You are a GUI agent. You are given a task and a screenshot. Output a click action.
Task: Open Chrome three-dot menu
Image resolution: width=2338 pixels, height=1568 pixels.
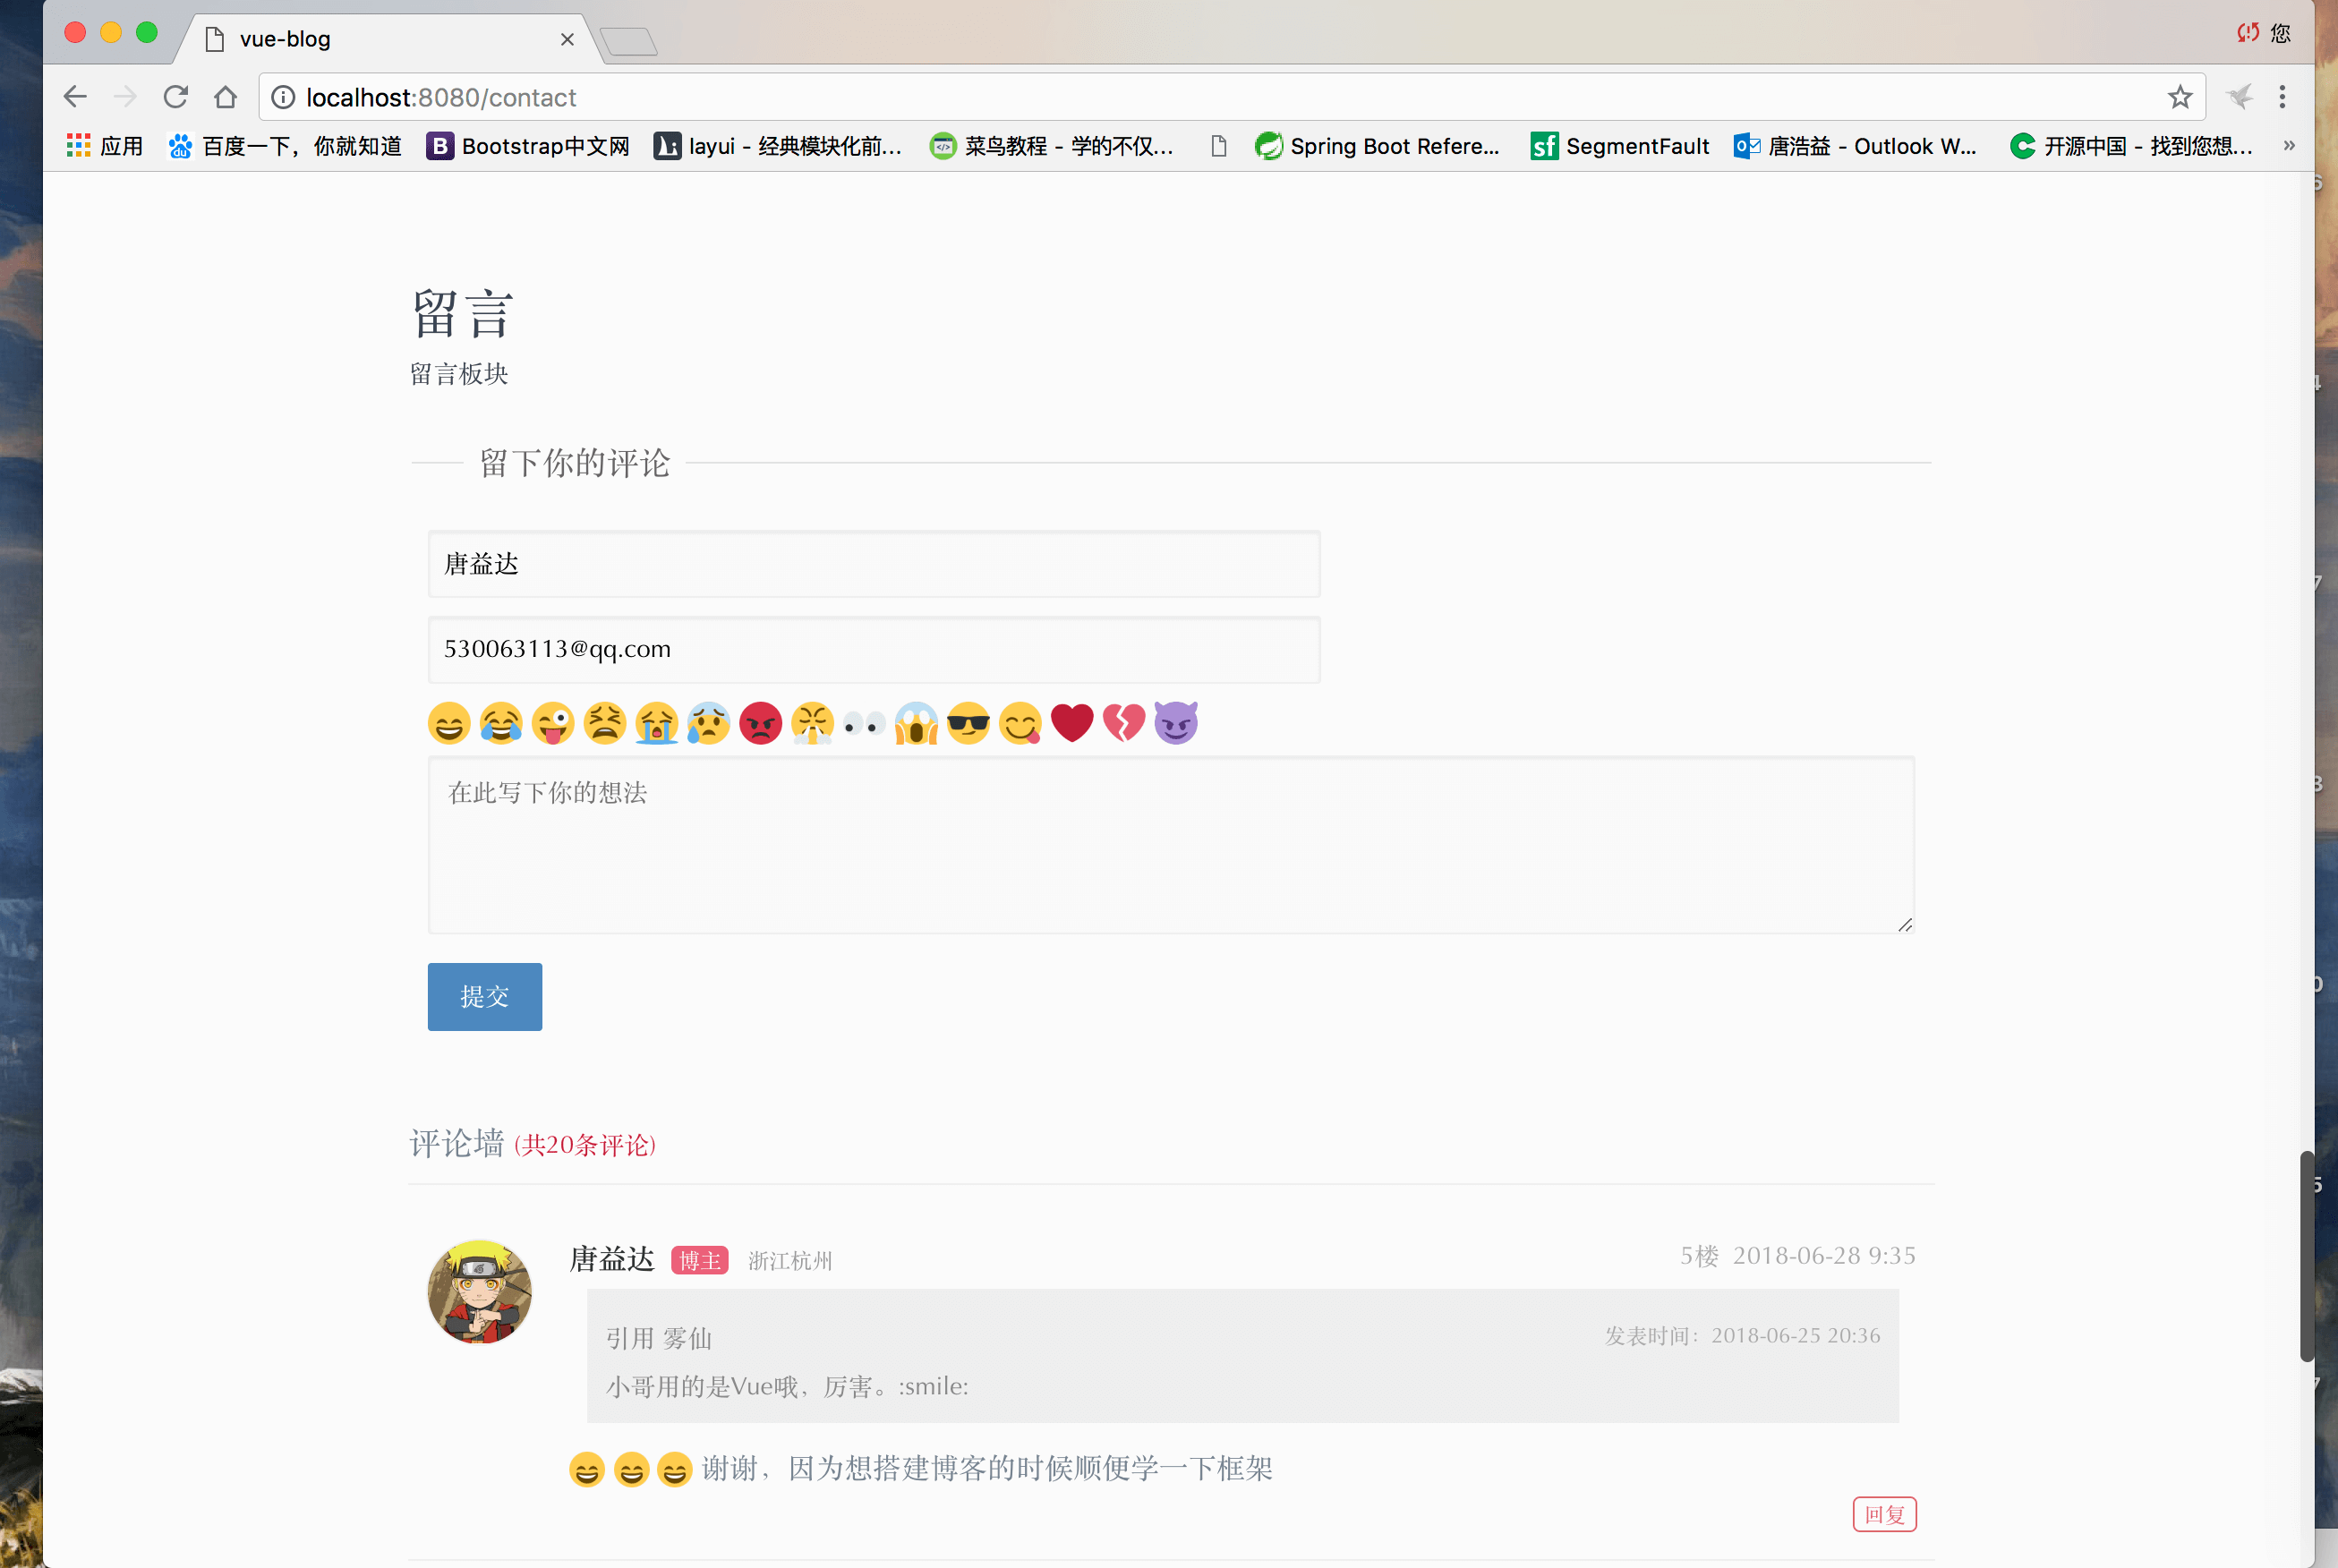click(x=2282, y=97)
